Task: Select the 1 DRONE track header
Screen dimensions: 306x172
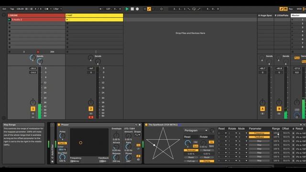Action: 36,15
